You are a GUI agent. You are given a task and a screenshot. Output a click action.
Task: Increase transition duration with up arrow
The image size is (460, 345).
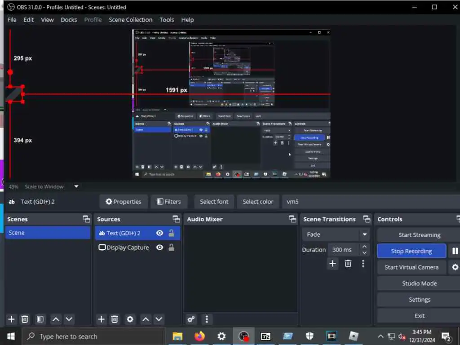coord(364,247)
